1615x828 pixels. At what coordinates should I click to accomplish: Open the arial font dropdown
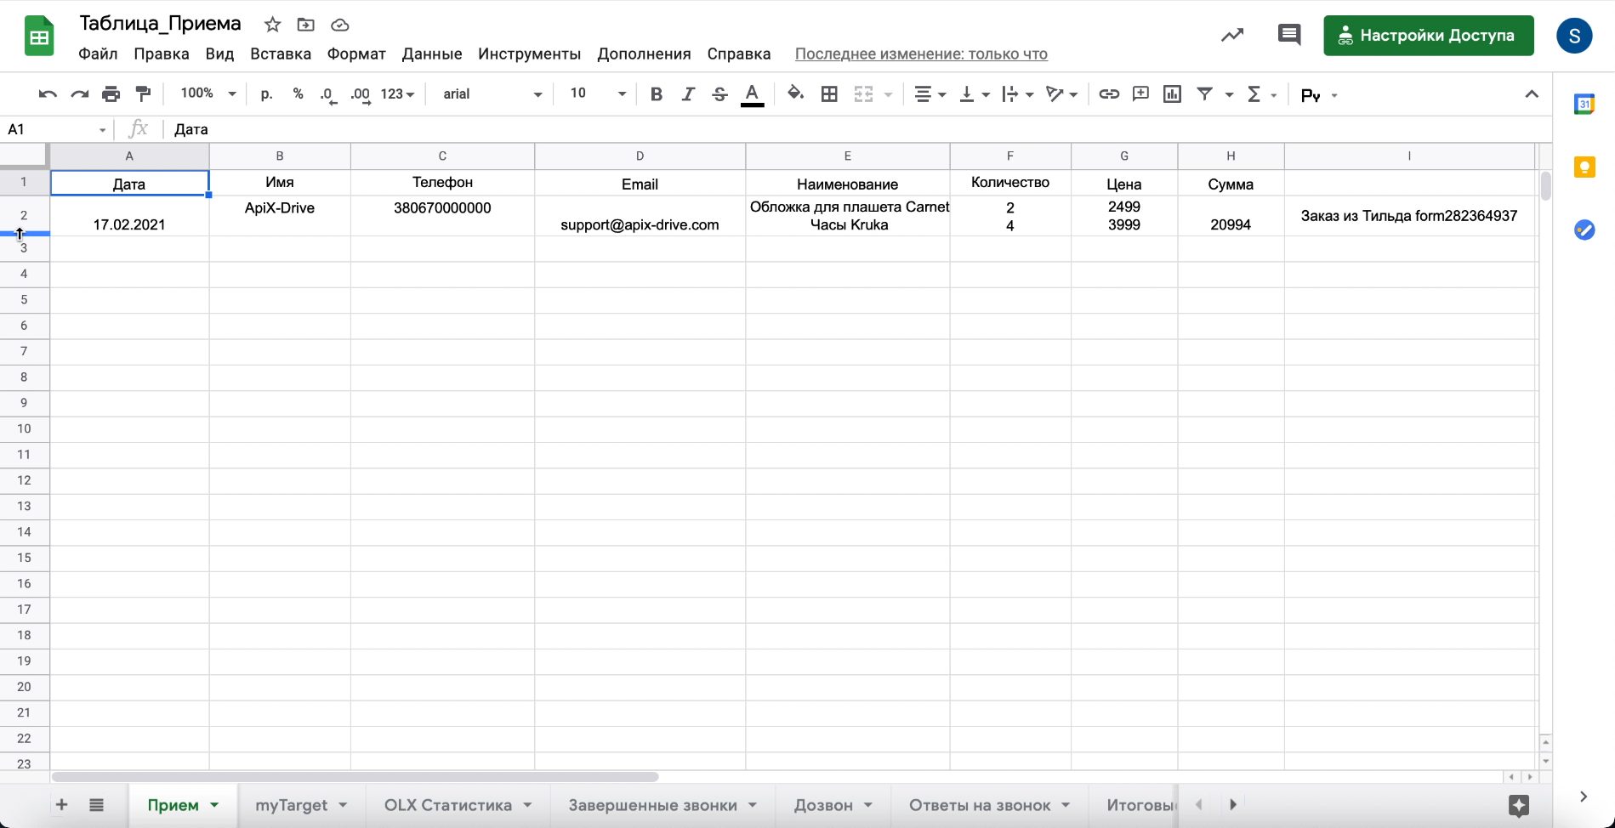coord(492,94)
